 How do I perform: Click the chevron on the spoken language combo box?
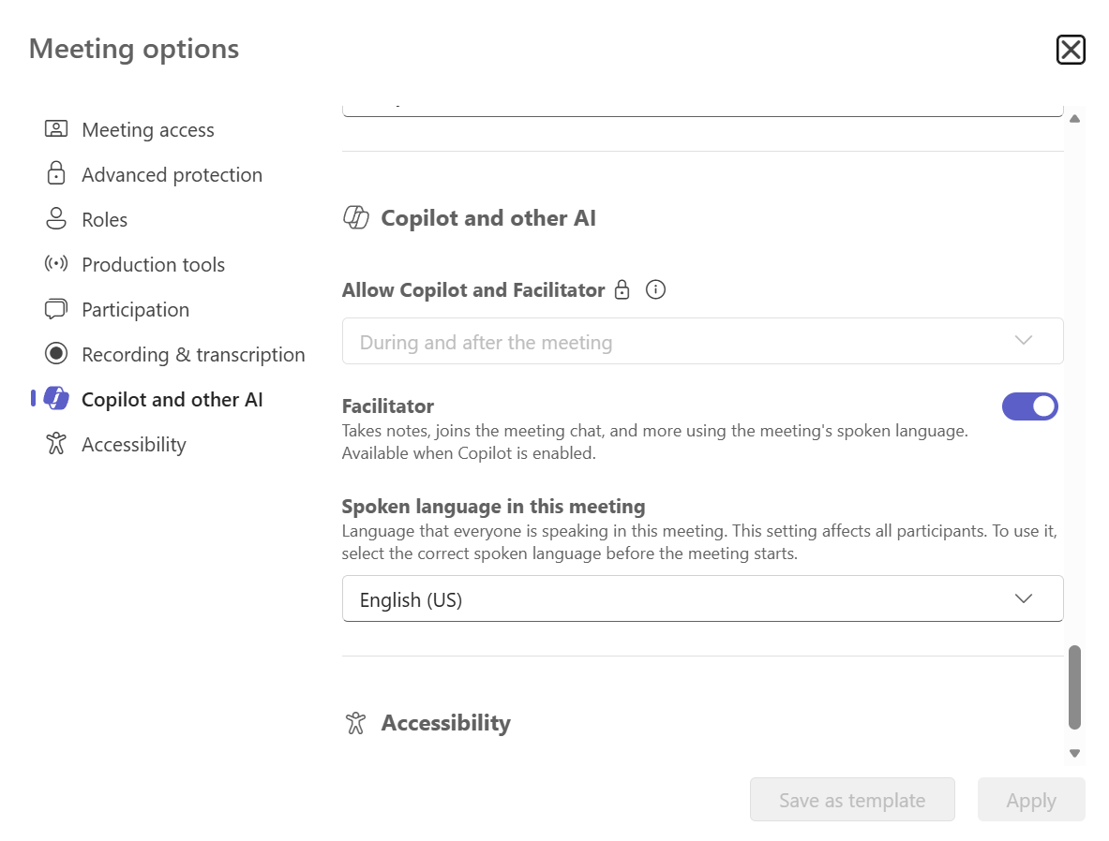coord(1024,598)
